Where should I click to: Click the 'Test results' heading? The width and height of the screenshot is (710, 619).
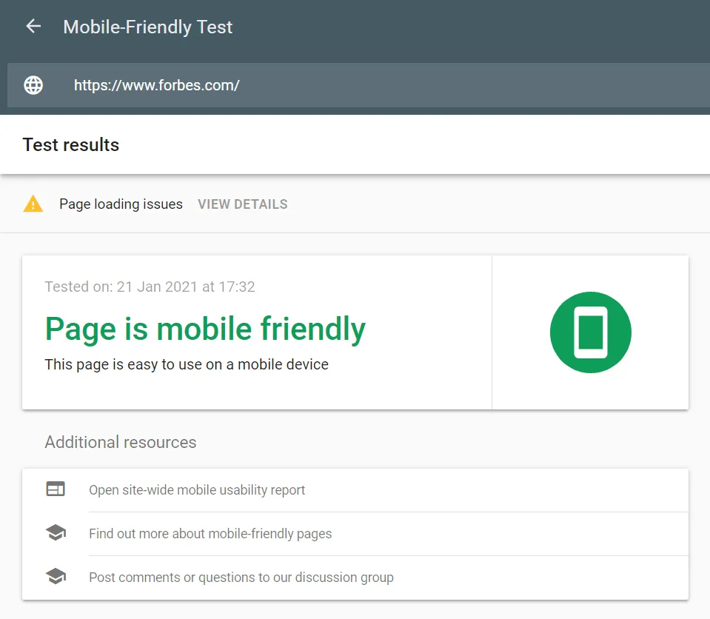tap(71, 145)
